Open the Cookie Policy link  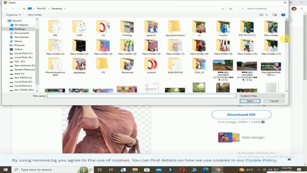(261, 160)
